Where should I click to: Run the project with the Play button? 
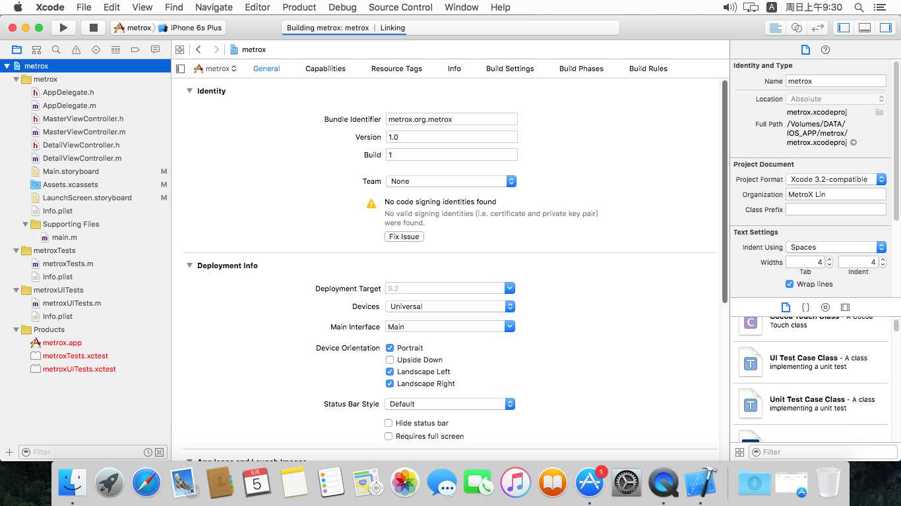63,28
